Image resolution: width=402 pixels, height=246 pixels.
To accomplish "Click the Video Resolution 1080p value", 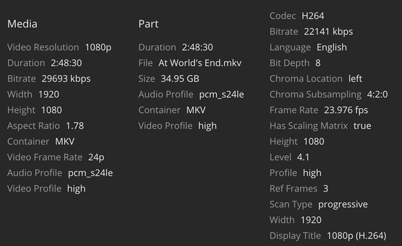I will 98,47.
